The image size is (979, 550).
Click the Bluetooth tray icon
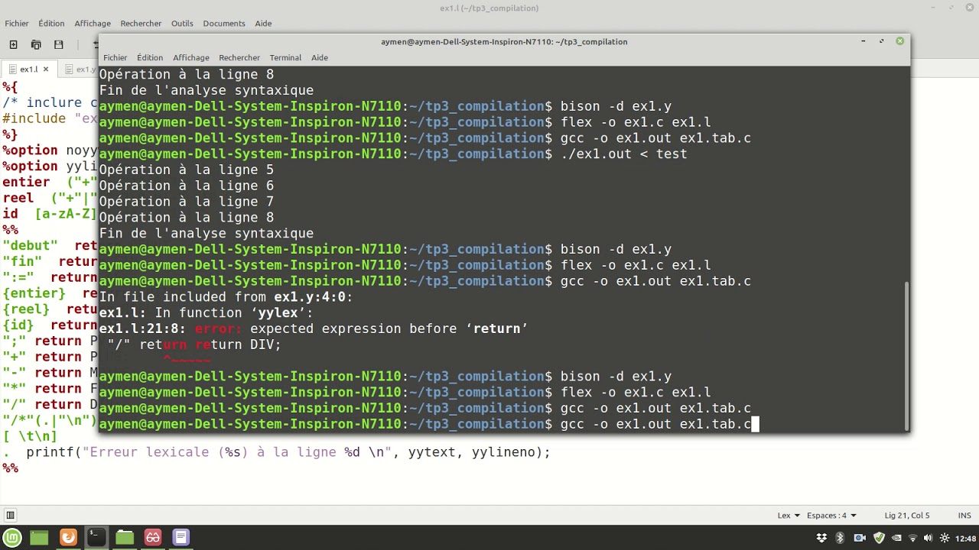click(840, 538)
